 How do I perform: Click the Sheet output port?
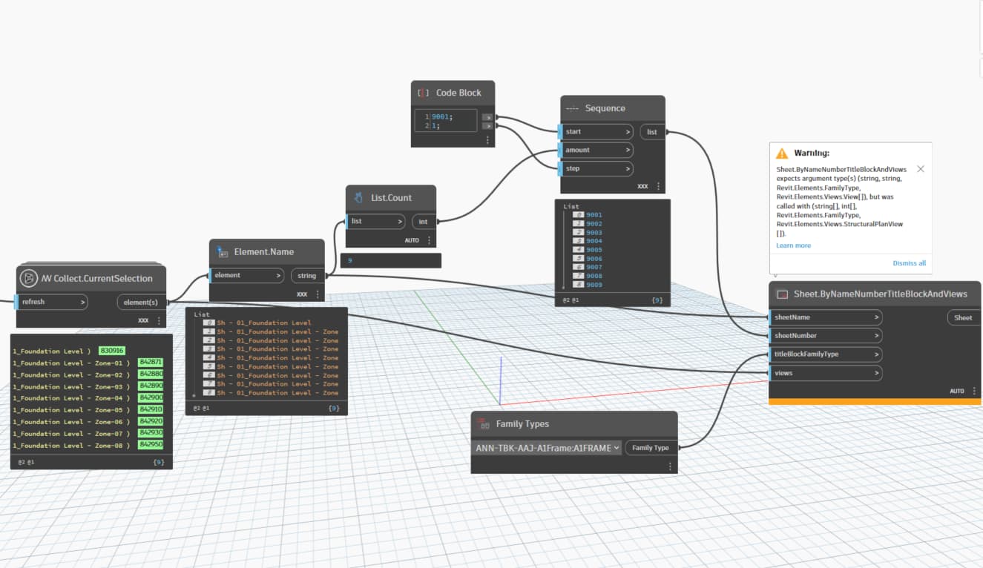(962, 317)
